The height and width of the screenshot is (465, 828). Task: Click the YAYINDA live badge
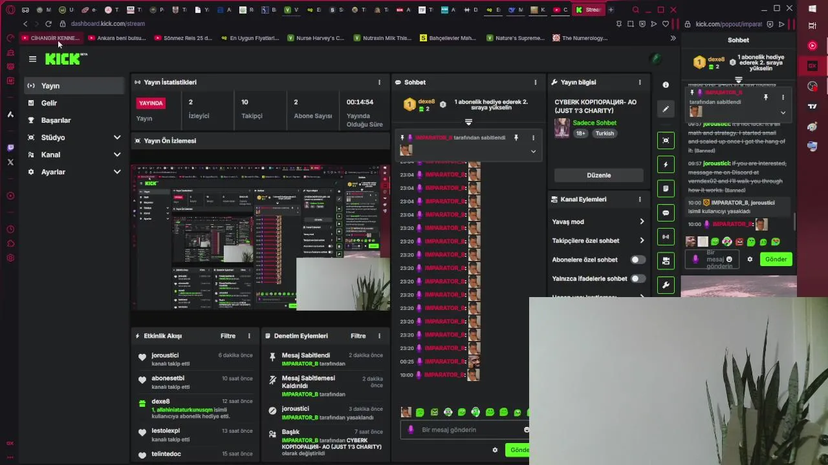click(151, 103)
